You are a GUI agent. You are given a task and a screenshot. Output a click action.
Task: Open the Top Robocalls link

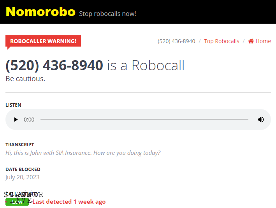pos(222,41)
